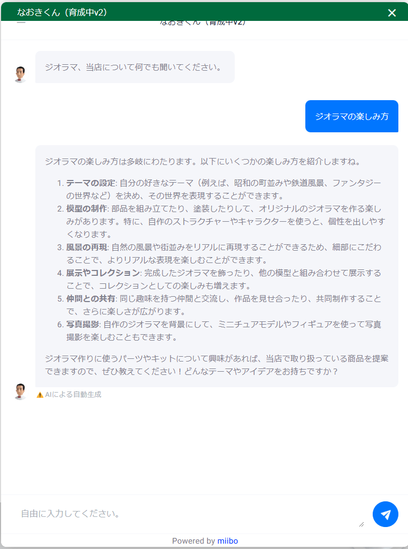Image resolution: width=408 pixels, height=549 pixels.
Task: Open the miibo link in the footer
Action: (227, 541)
